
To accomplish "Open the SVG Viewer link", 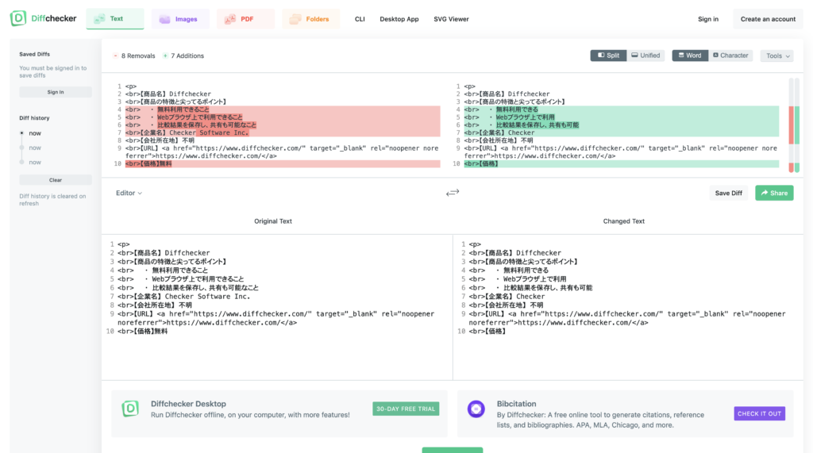I will click(451, 19).
